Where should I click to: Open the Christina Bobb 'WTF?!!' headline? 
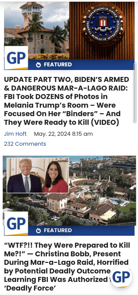(x=67, y=266)
